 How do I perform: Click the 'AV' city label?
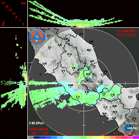pyautogui.click(x=115, y=112)
